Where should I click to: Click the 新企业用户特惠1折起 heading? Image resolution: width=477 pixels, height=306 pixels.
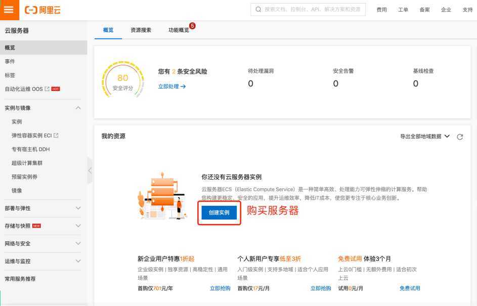[166, 258]
